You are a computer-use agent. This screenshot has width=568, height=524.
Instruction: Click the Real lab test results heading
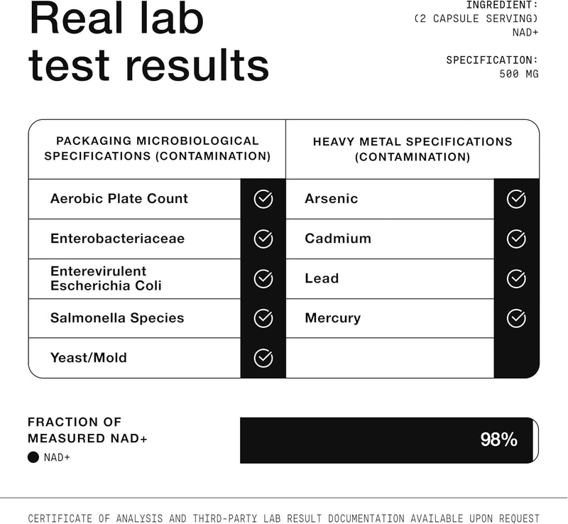pos(148,43)
